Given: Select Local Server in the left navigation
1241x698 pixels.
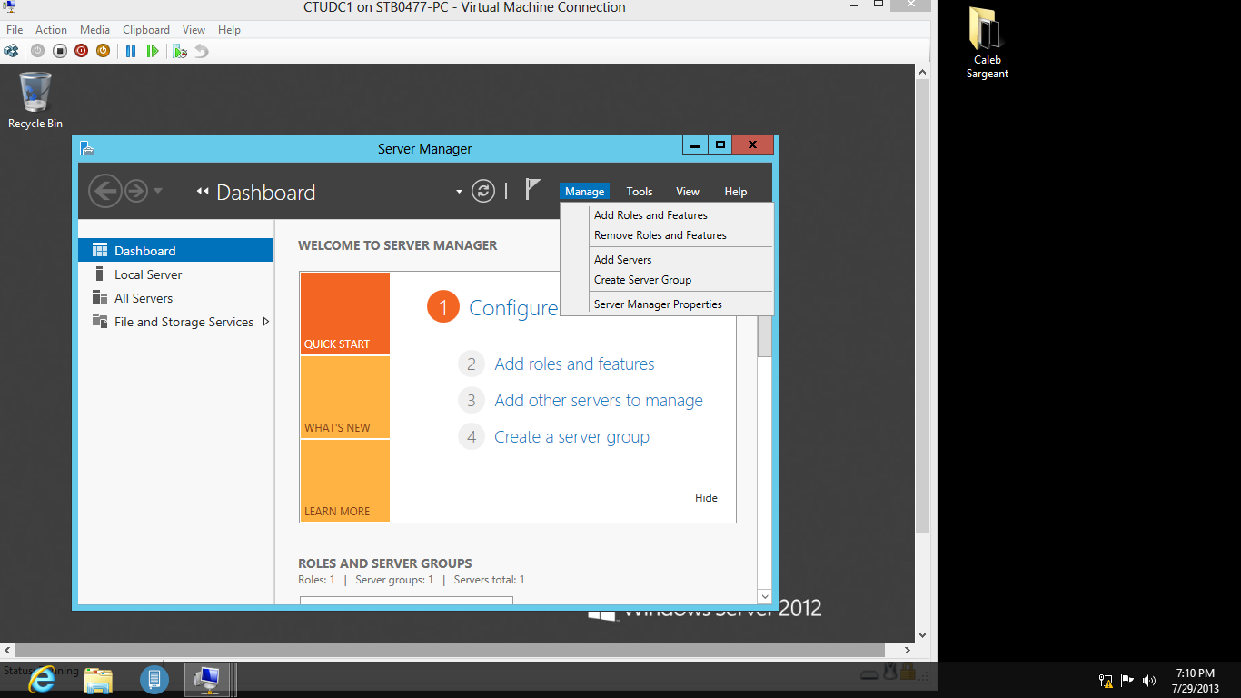Looking at the screenshot, I should [176, 274].
